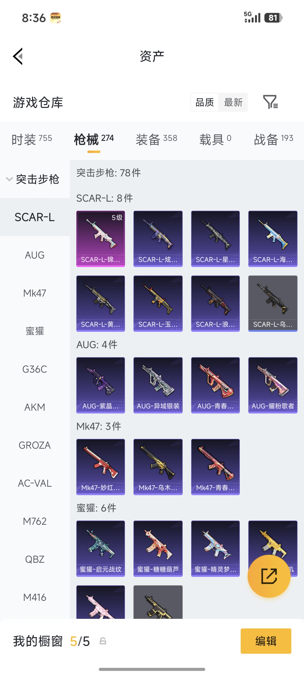Switch sorting to 最新
Image resolution: width=304 pixels, height=676 pixels.
coord(233,102)
